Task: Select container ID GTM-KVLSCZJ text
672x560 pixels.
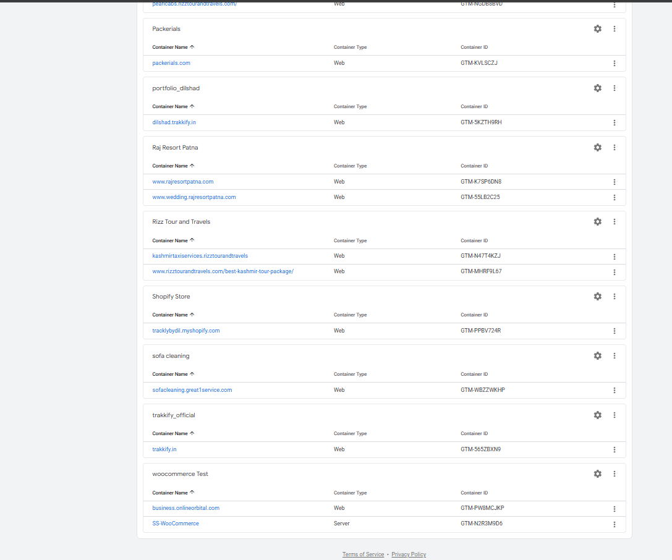Action: coord(479,63)
